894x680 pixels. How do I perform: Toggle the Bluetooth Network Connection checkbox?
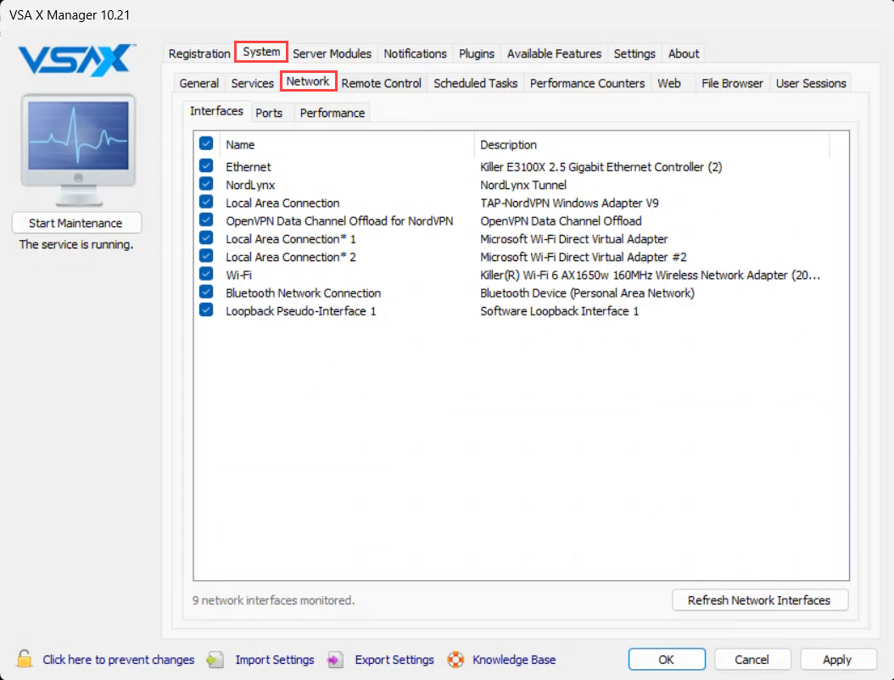206,292
